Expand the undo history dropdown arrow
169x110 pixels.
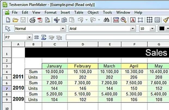(x=86, y=20)
